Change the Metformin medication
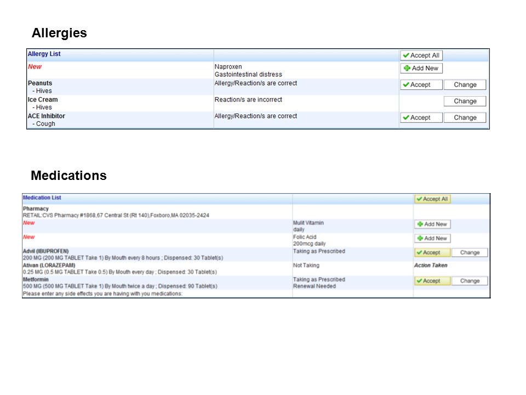Viewport: 526px width, 395px height. coord(470,281)
